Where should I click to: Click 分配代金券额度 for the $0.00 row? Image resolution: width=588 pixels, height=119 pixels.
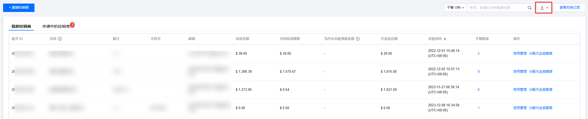(x=540, y=108)
